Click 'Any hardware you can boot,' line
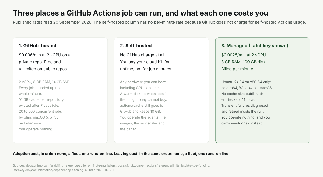Image resolution: width=323 pixels, height=177 pixels. (x=143, y=82)
